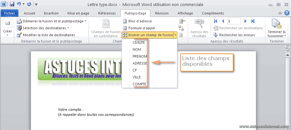Switch to the Révision tab

[x=162, y=13]
